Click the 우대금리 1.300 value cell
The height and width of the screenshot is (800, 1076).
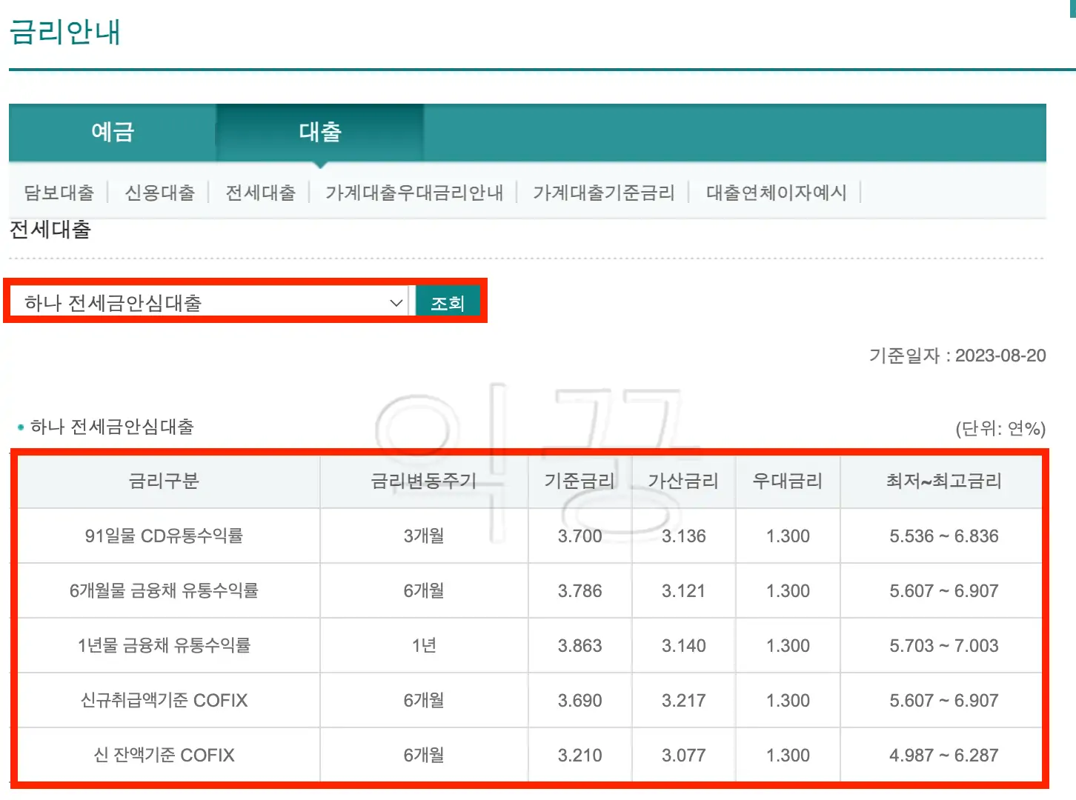coord(788,536)
